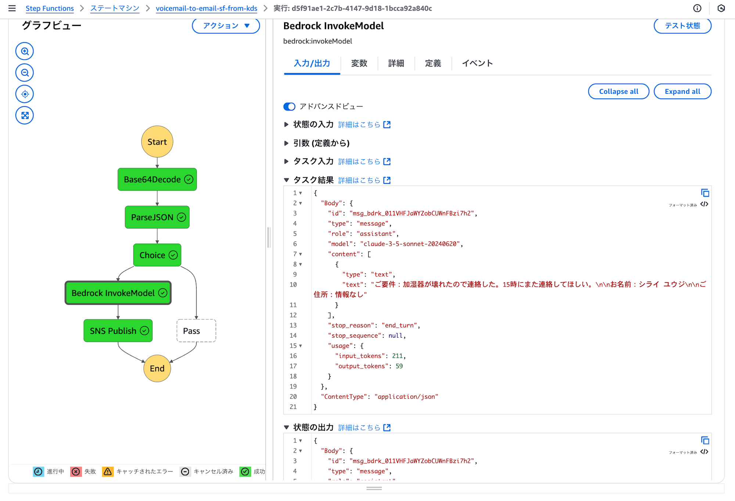Image resolution: width=735 pixels, height=501 pixels.
Task: Click the vertical panel splitter handle
Action: [269, 237]
